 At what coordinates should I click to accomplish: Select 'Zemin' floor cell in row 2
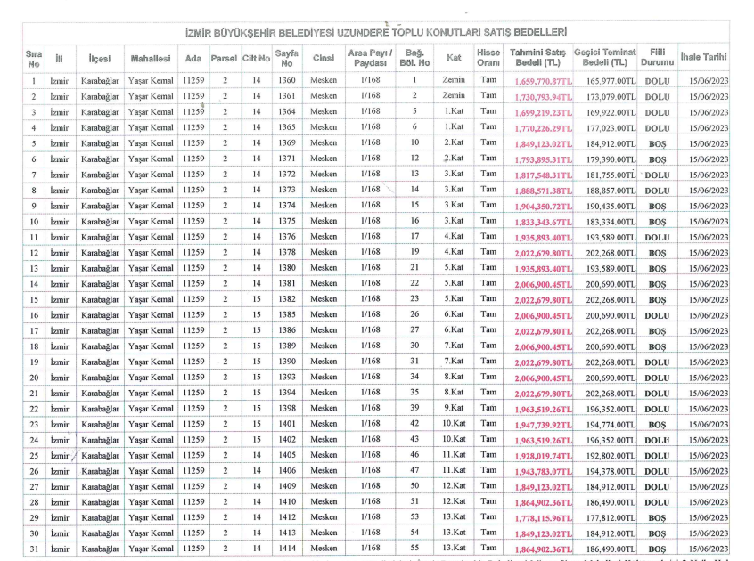[454, 95]
